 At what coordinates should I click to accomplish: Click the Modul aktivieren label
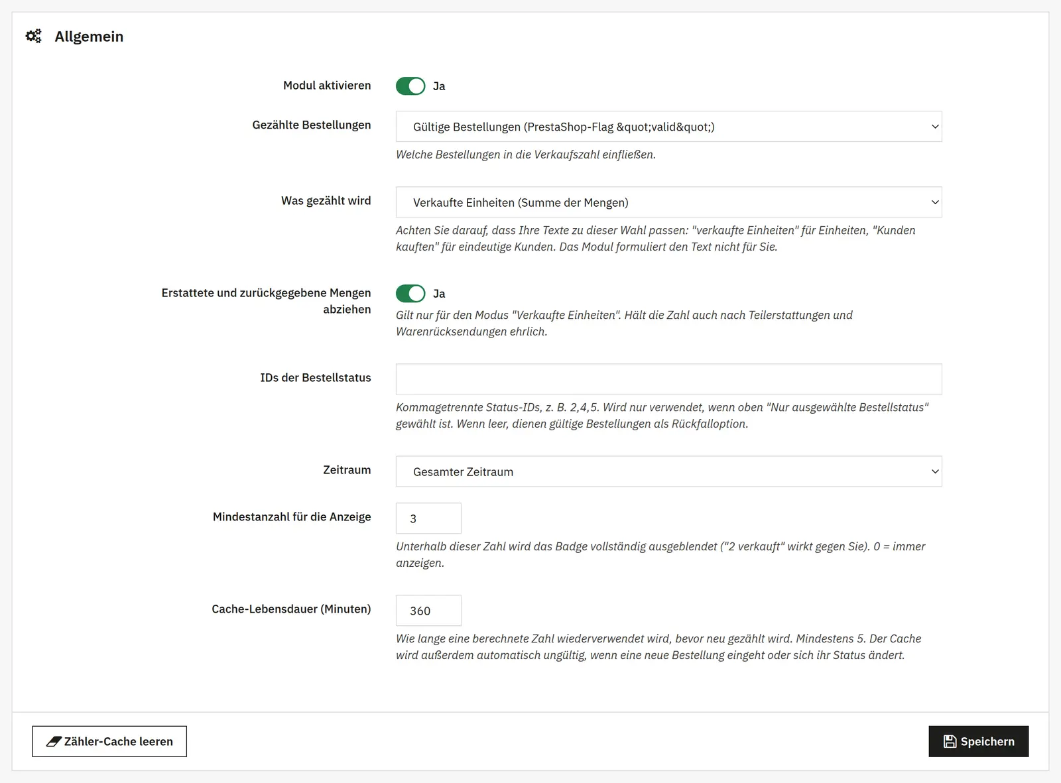pos(327,86)
